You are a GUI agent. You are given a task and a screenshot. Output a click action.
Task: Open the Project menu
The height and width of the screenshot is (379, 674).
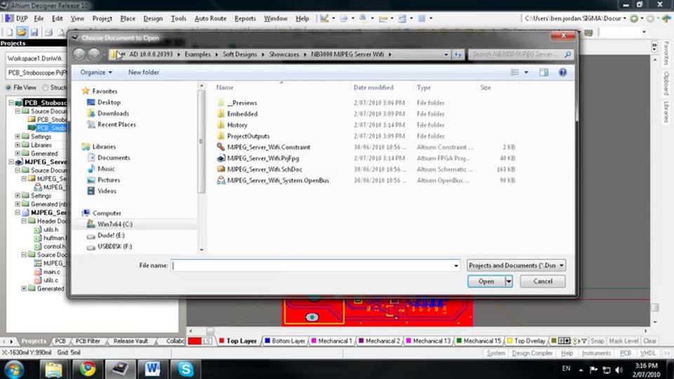pos(103,18)
